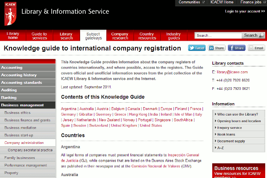Screen dimensions: 267x178
Task: Jump to France in contents
Action: click(195, 109)
